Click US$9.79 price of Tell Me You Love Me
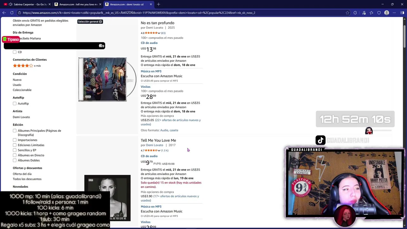Image resolution: width=407 pixels, height=229 pixels. pyautogui.click(x=147, y=163)
